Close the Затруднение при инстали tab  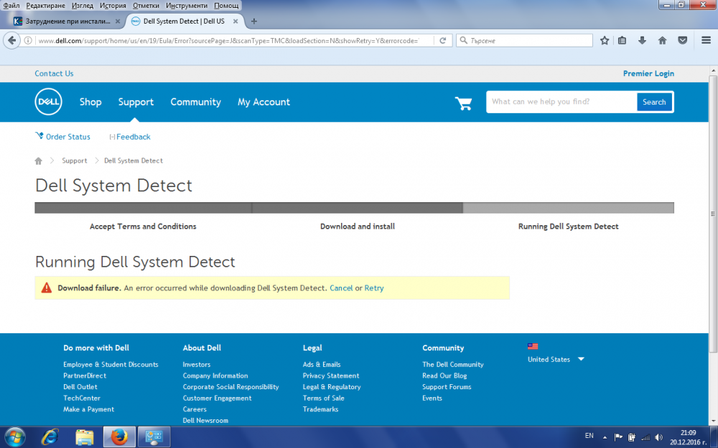[x=118, y=21]
